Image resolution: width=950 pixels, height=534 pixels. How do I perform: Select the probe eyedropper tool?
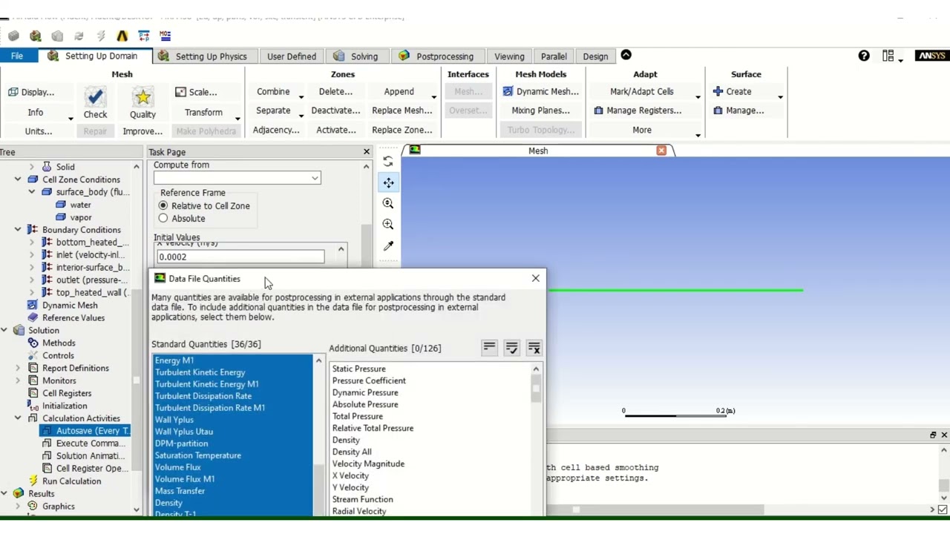388,245
